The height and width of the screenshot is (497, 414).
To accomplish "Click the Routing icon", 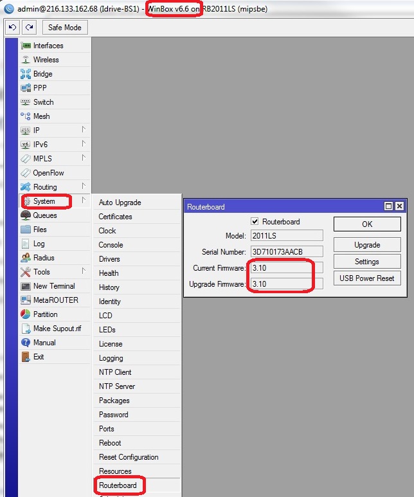I will [x=26, y=187].
